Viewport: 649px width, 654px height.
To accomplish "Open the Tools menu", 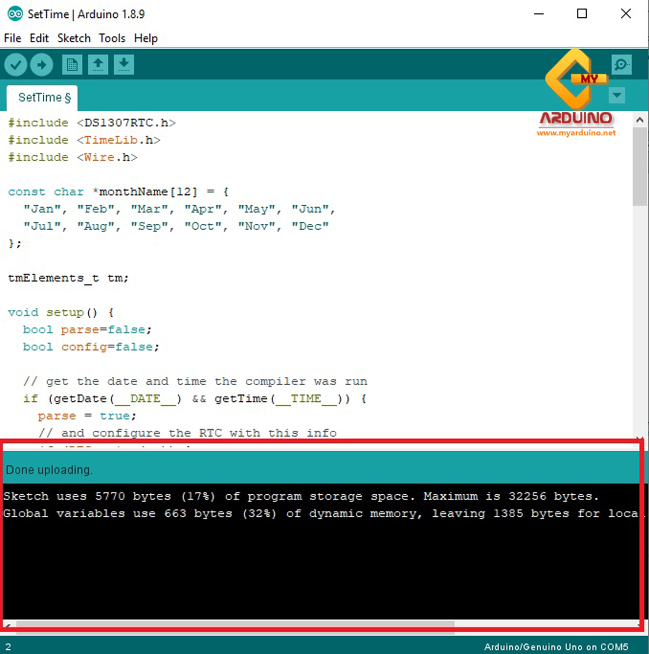I will [x=111, y=38].
